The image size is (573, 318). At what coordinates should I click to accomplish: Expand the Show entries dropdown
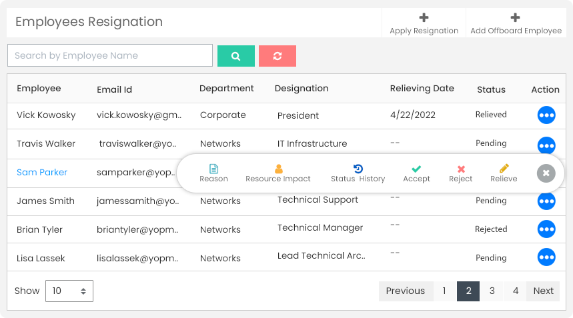click(69, 291)
